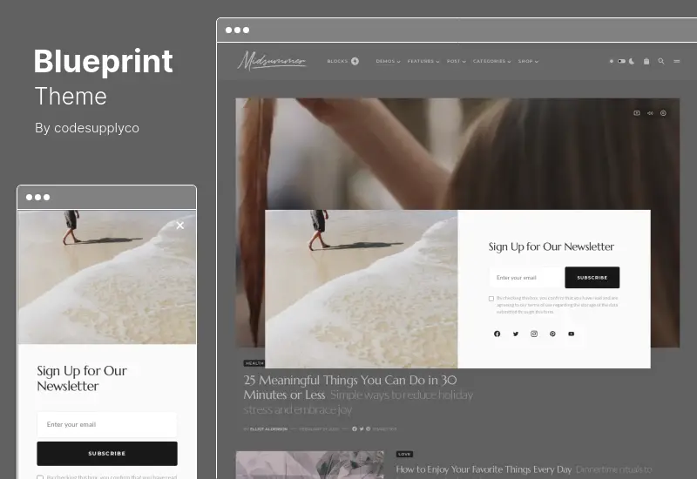Image resolution: width=697 pixels, height=479 pixels.
Task: Open Twitter from the newsletter popup
Action: pyautogui.click(x=516, y=334)
